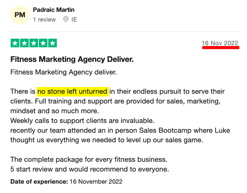Click the '16 November 2022' experience date

click(96, 182)
